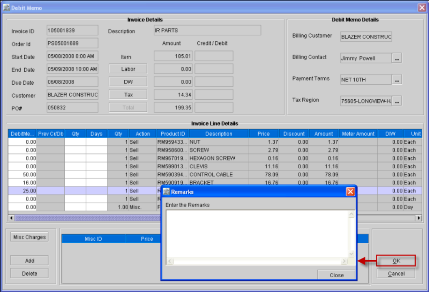Click the Remarks dialog title icon
Screen dimensions: 429x292
pyautogui.click(x=166, y=192)
